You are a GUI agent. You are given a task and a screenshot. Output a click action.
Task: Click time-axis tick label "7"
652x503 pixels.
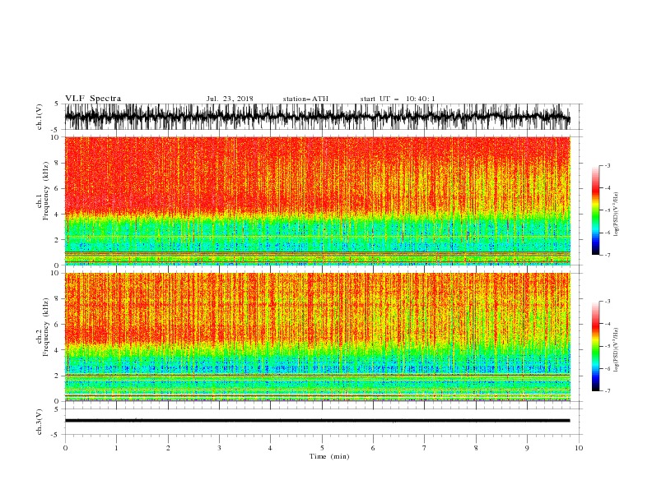[425, 448]
